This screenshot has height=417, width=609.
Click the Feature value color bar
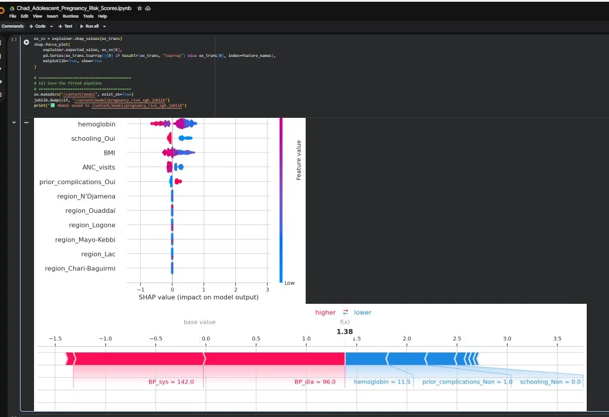[281, 199]
